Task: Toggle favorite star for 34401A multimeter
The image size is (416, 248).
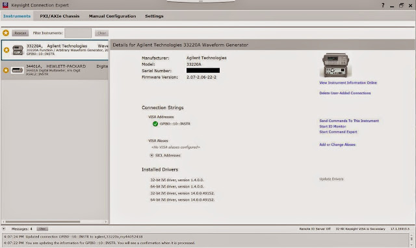Action: point(6,70)
